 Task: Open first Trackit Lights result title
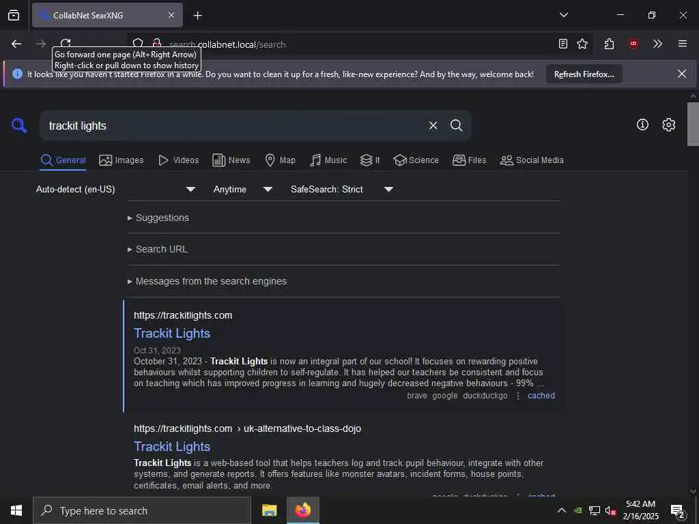tap(172, 333)
